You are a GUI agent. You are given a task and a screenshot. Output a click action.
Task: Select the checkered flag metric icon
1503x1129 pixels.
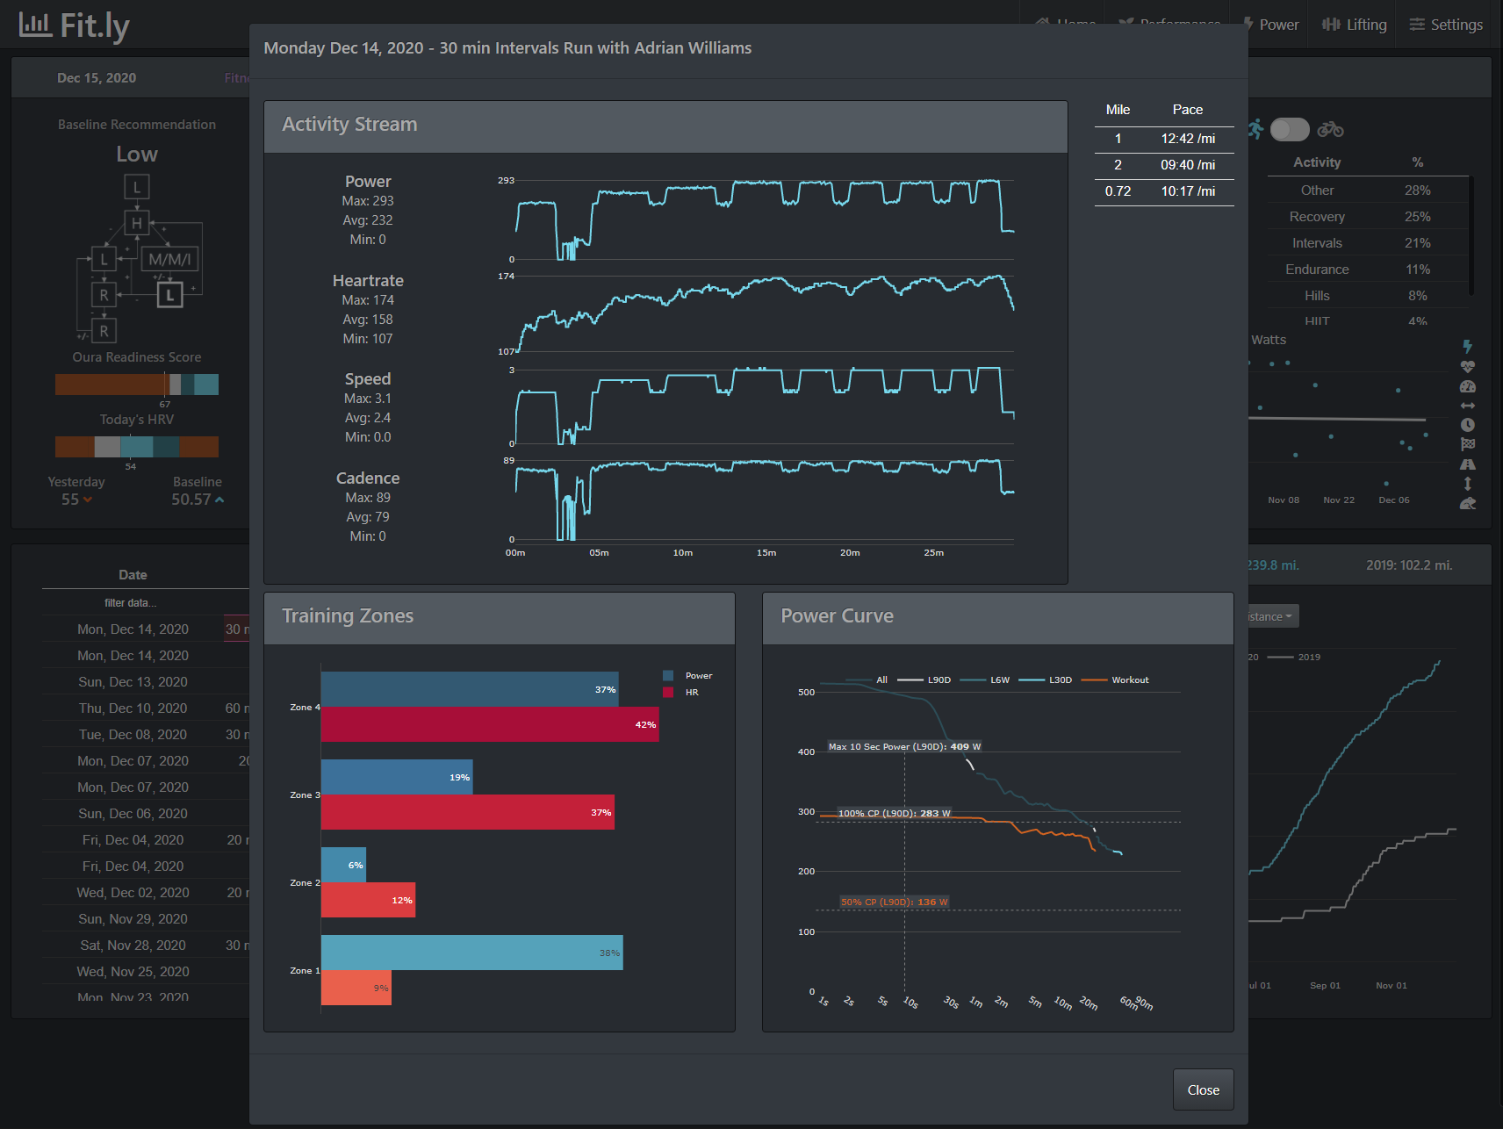click(x=1467, y=444)
